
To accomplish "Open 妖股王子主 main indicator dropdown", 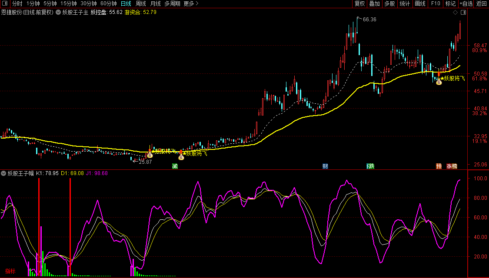I will pos(59,13).
